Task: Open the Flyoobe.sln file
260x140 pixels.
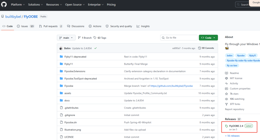Action: pos(71,122)
